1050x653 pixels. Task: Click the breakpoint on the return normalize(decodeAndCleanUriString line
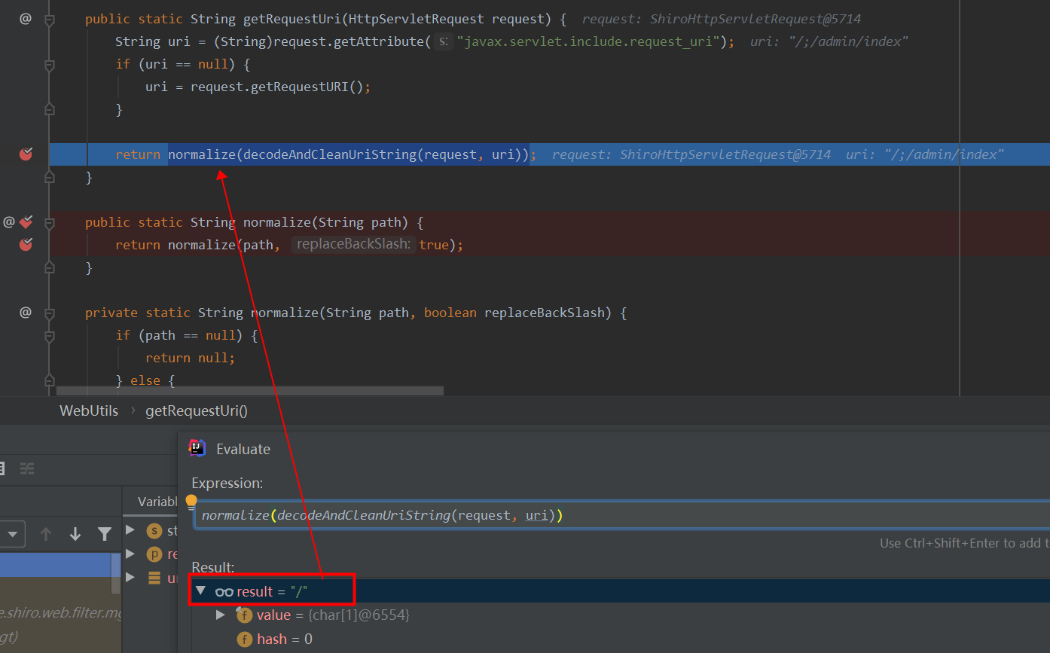pyautogui.click(x=26, y=154)
